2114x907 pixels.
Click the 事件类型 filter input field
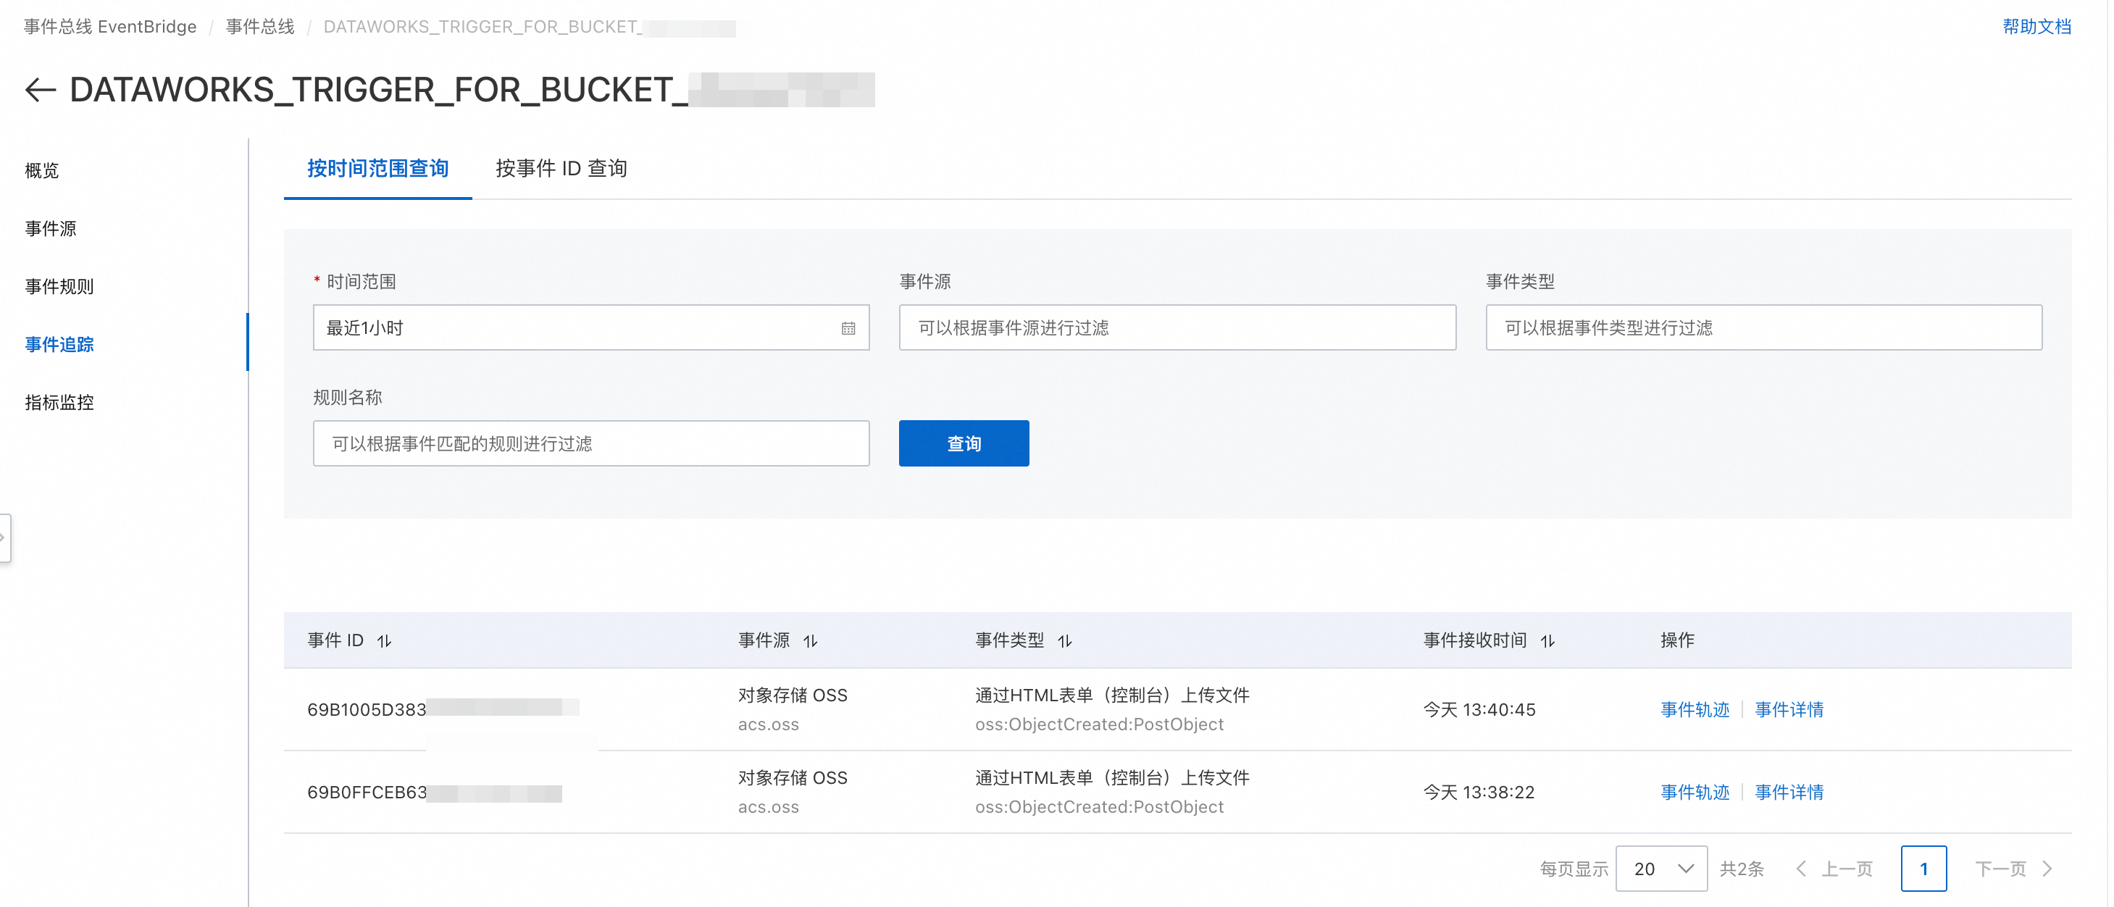[x=1763, y=328]
